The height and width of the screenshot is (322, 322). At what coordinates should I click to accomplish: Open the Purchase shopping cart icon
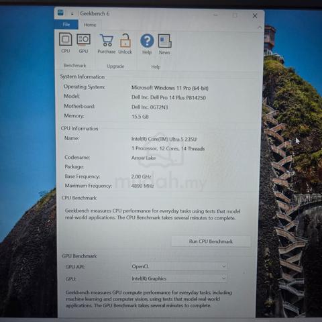tap(107, 44)
